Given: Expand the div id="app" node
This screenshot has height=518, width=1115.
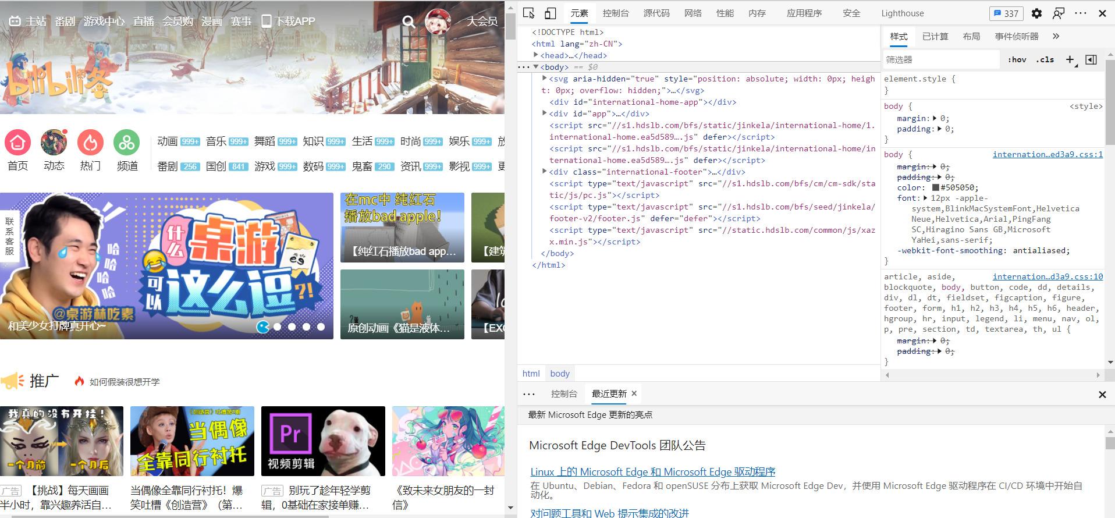Looking at the screenshot, I should [545, 113].
